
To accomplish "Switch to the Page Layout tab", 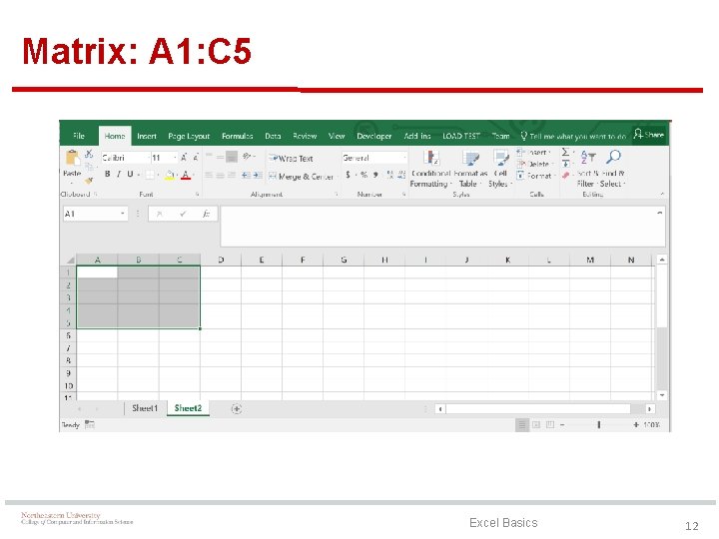I will [189, 136].
